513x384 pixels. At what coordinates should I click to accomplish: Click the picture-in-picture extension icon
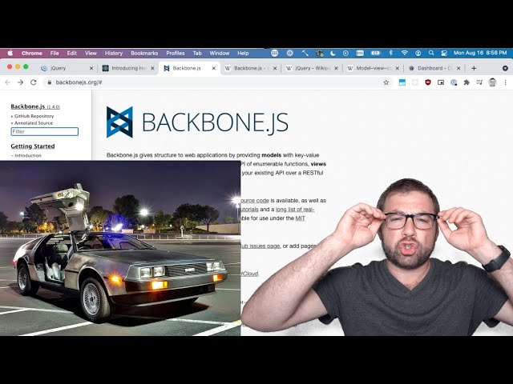441,82
